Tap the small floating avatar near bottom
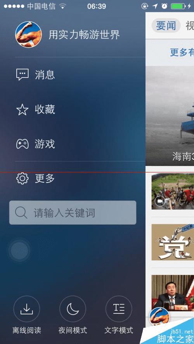 159,317
